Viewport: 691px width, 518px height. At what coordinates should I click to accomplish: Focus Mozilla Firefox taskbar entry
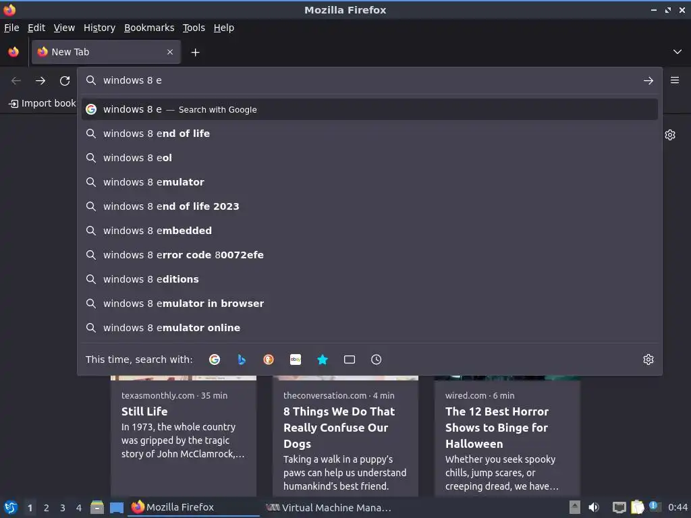[194, 507]
